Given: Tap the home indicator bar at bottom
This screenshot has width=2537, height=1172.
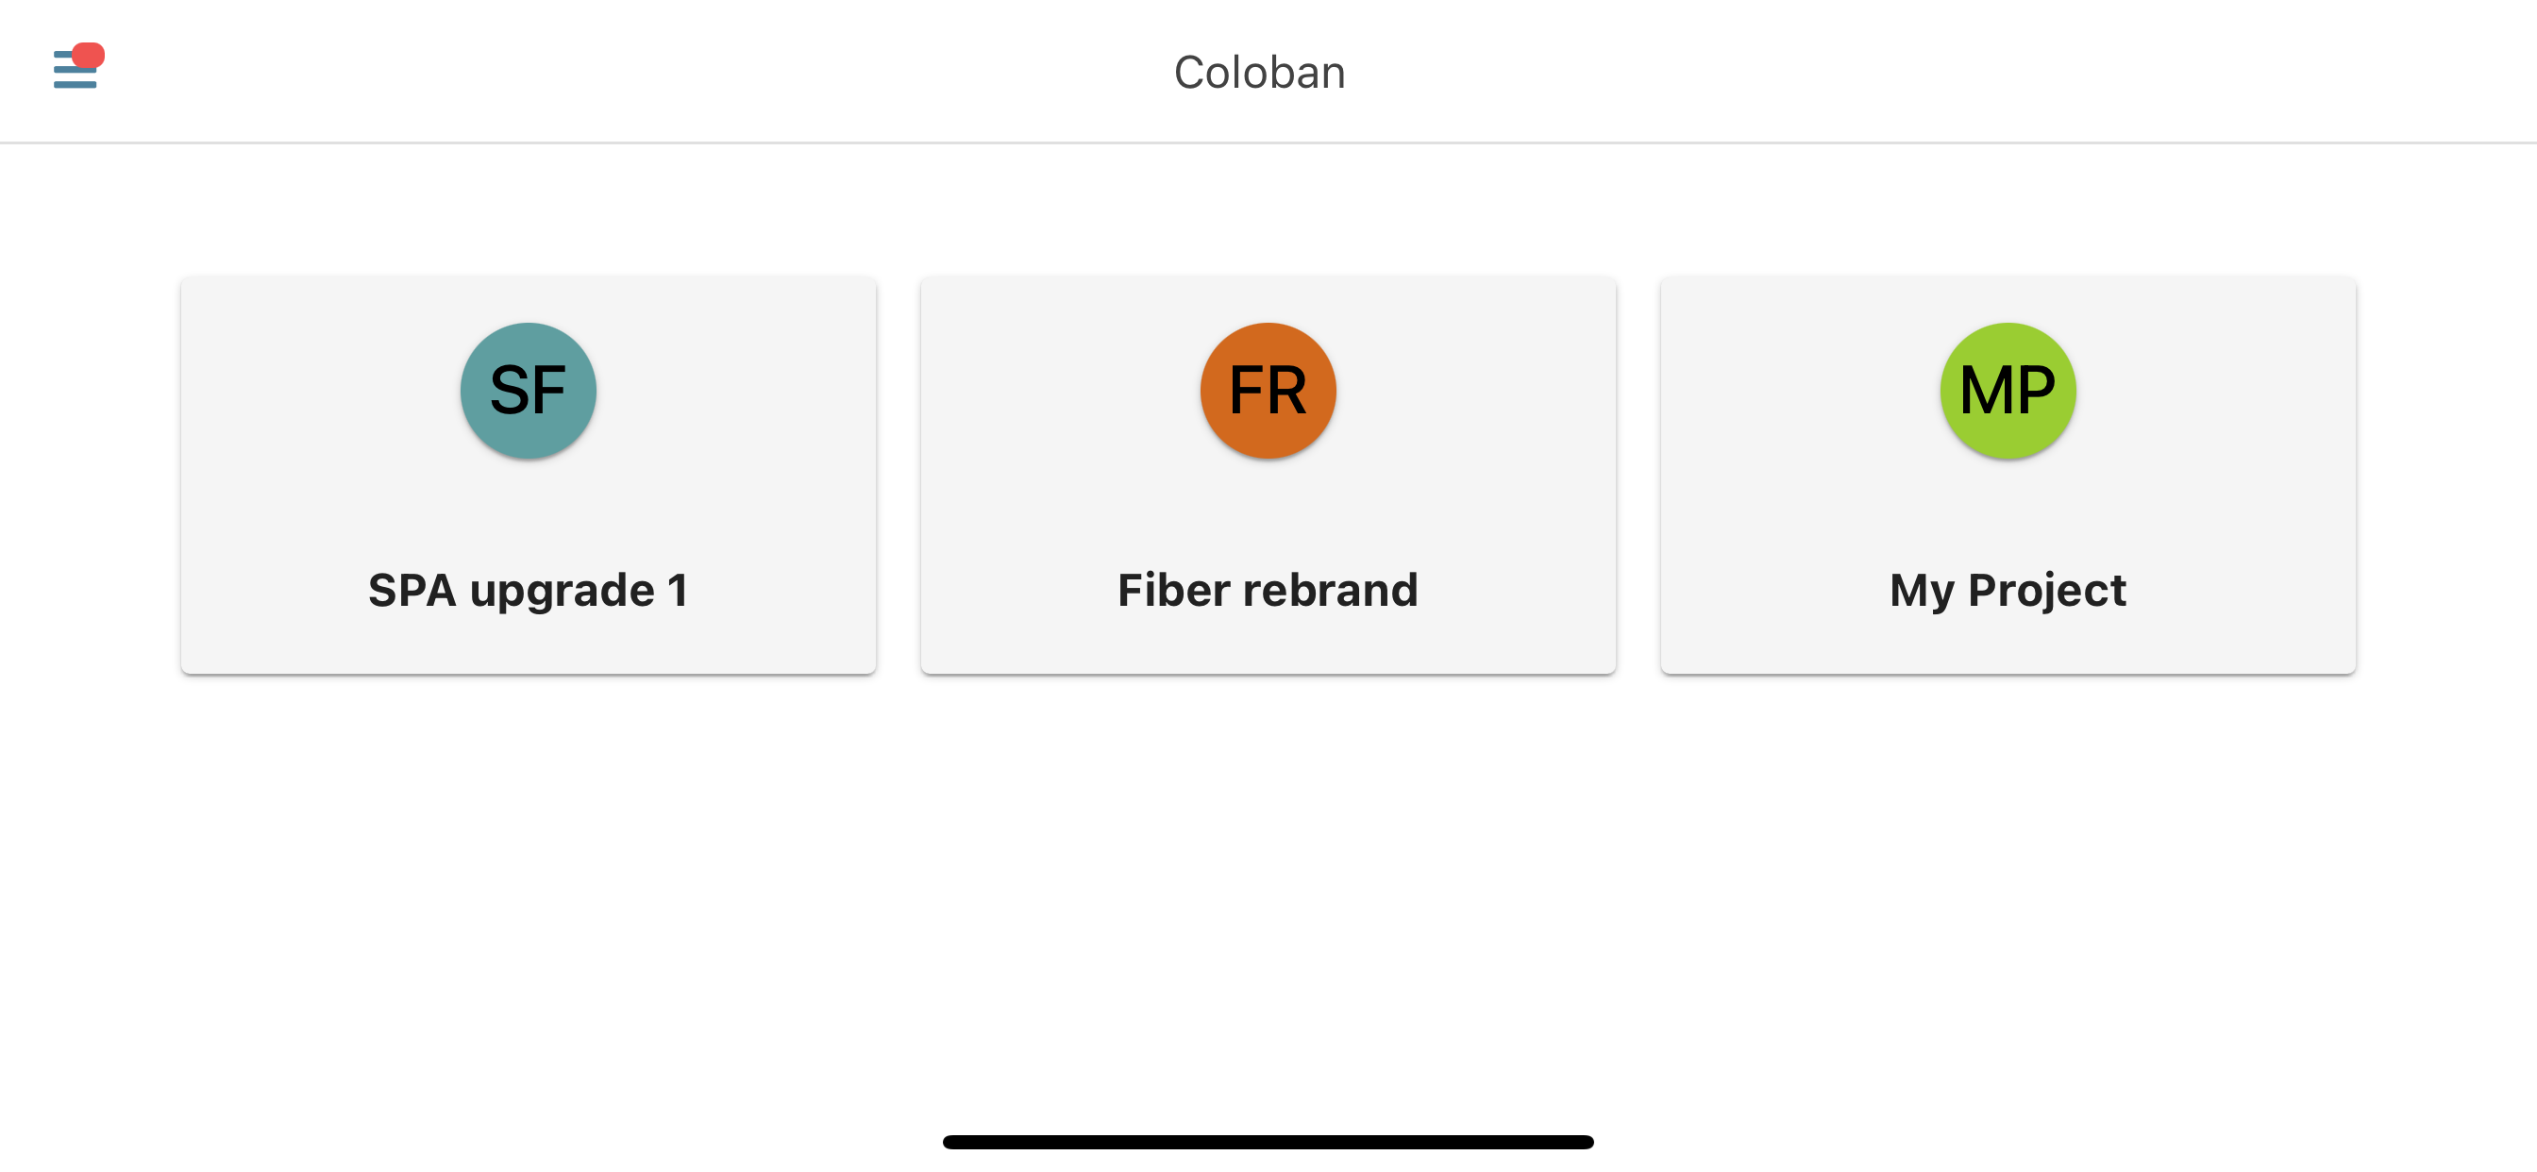Looking at the screenshot, I should 1268,1141.
